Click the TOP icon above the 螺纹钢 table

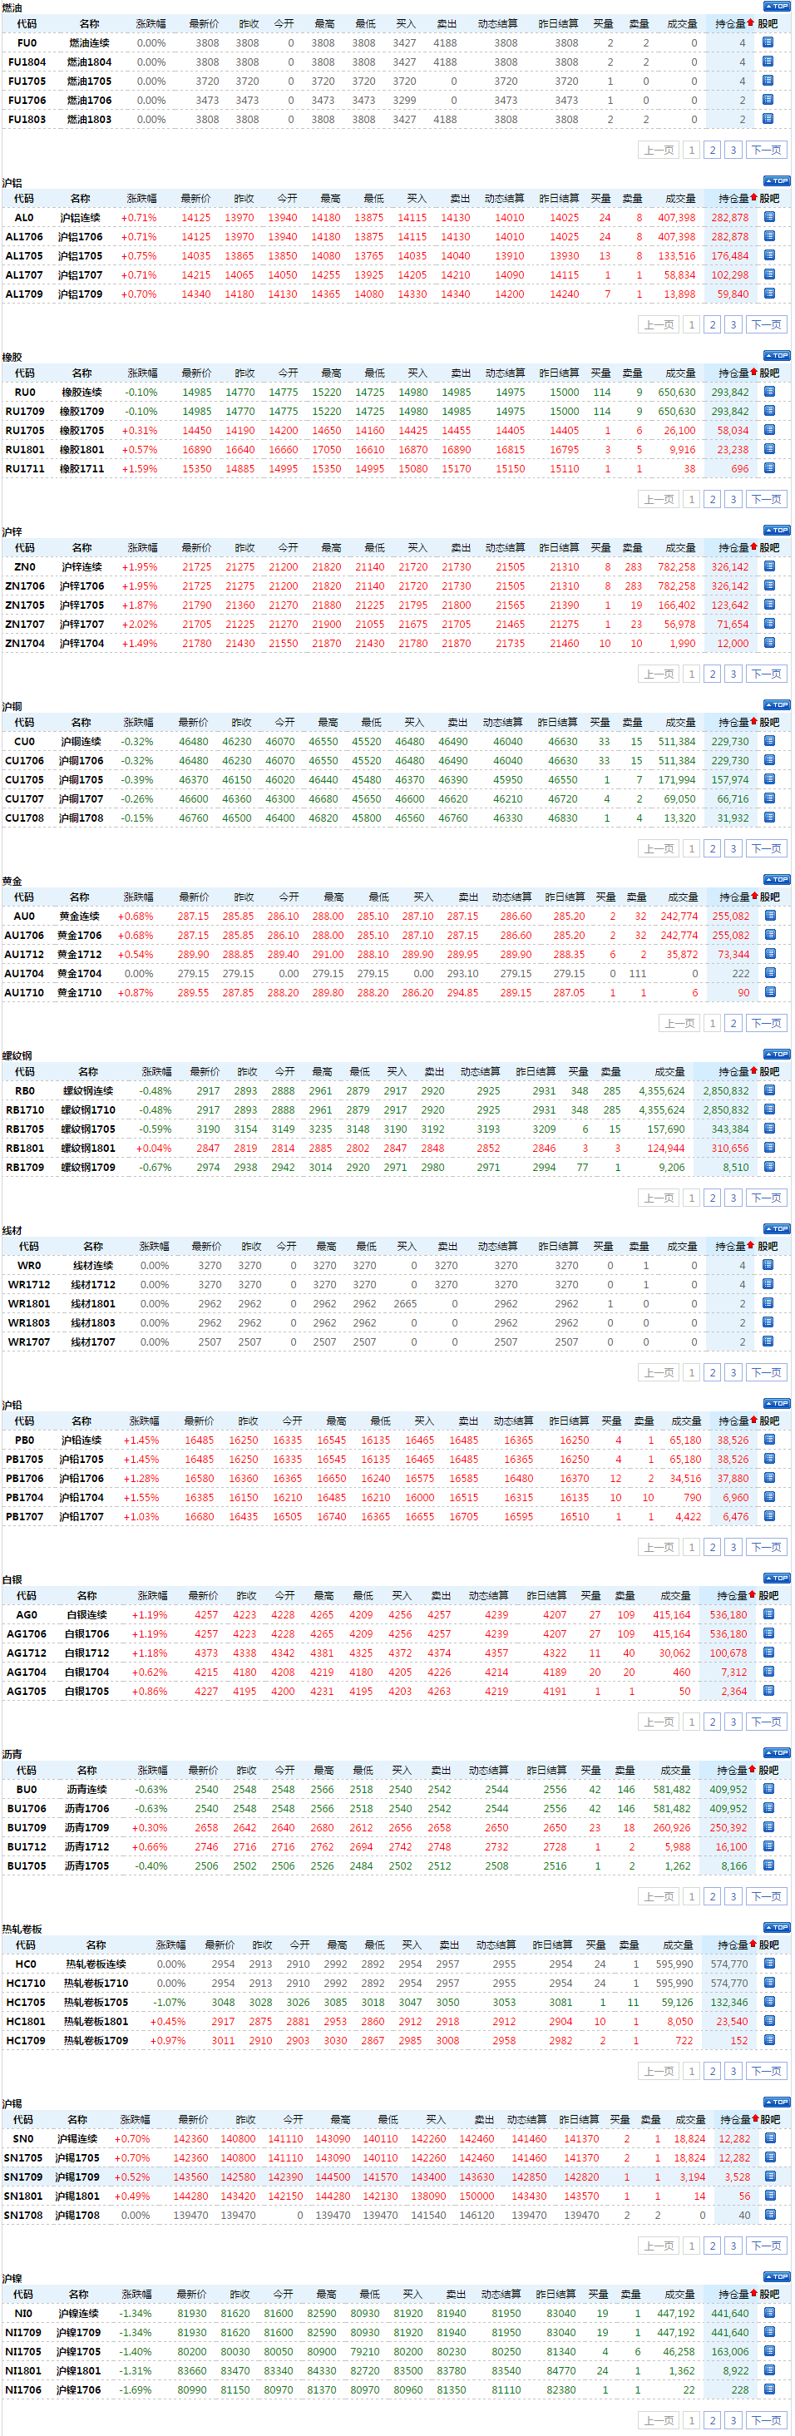point(777,1054)
